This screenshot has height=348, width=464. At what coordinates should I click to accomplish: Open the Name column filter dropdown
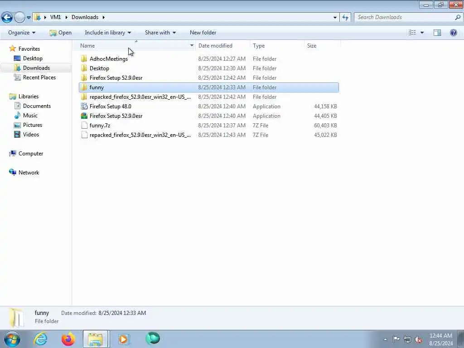192,46
